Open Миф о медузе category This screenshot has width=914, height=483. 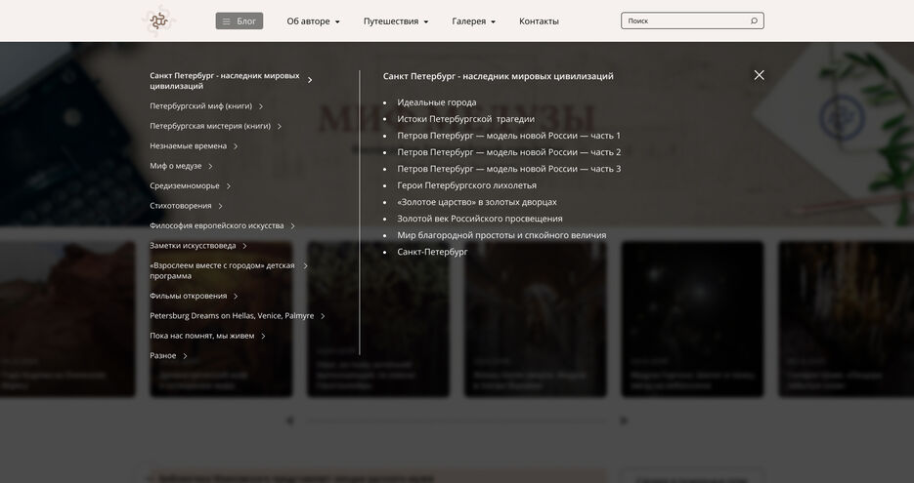tap(175, 166)
